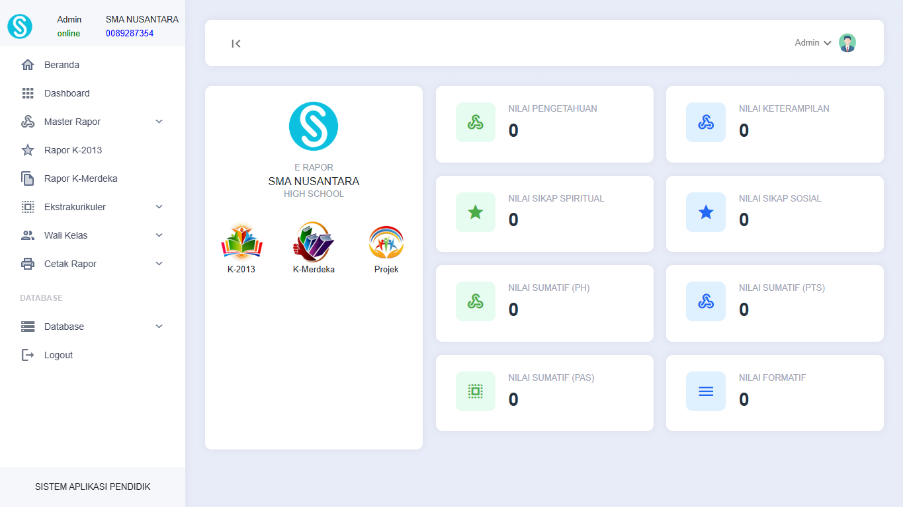Open the K-Merdeka books icon
Image resolution: width=903 pixels, height=507 pixels.
(x=314, y=242)
